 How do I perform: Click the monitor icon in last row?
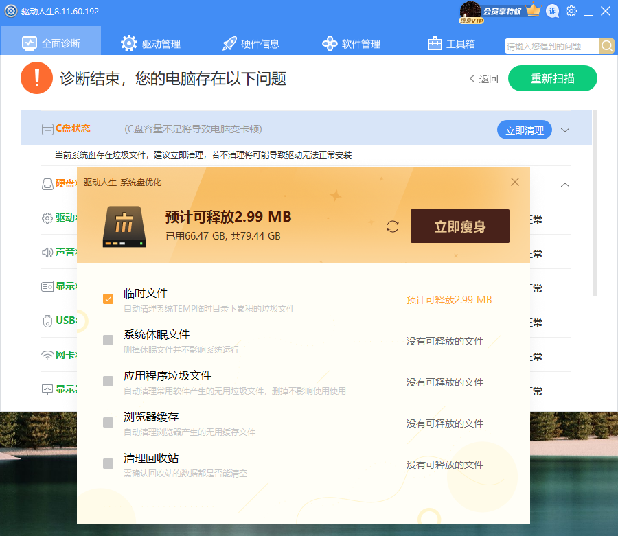(x=47, y=390)
